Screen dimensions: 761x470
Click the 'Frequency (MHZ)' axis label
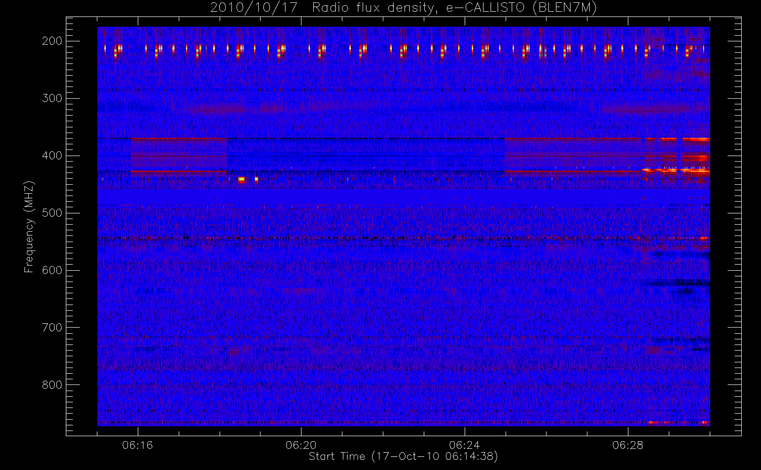coord(29,227)
